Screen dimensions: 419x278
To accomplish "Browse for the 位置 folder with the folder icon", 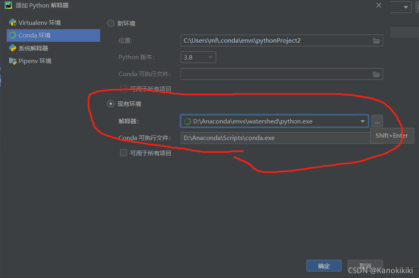I will (x=376, y=41).
